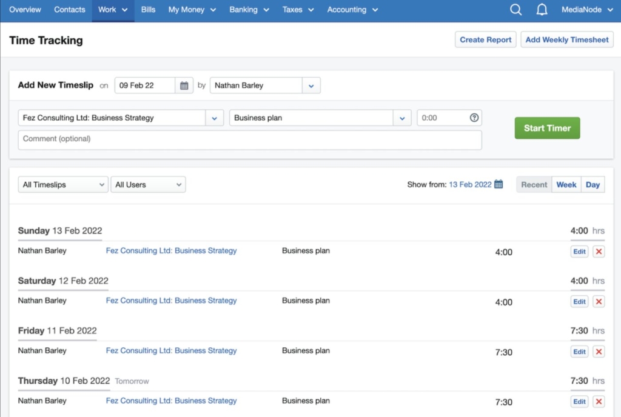Viewport: 621px width, 417px height.
Task: Open the Banking menu
Action: pyautogui.click(x=249, y=10)
